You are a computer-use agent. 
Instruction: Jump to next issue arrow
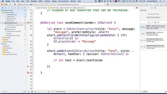(x=139, y=8)
